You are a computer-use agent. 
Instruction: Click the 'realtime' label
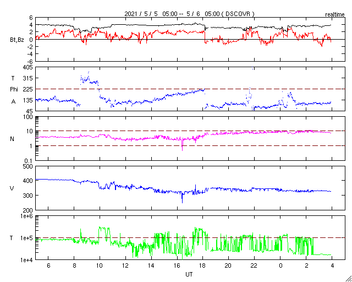[335, 15]
